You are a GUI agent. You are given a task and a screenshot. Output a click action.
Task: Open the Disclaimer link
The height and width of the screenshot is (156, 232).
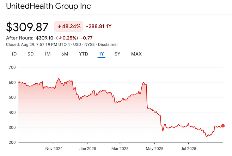coord(108,44)
